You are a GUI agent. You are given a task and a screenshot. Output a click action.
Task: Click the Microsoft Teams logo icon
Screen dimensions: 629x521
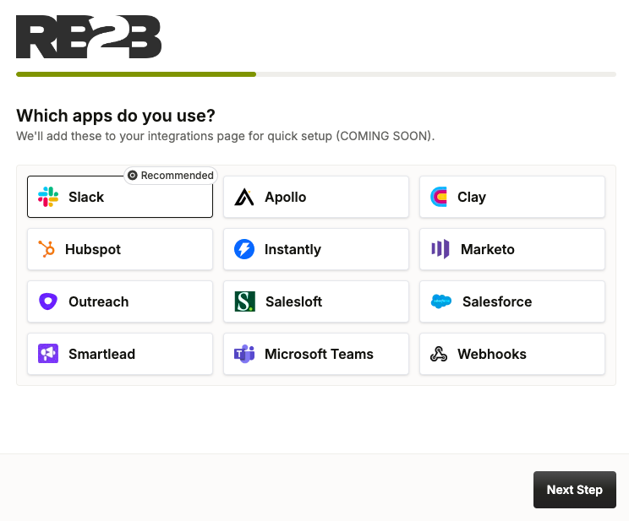pos(244,354)
